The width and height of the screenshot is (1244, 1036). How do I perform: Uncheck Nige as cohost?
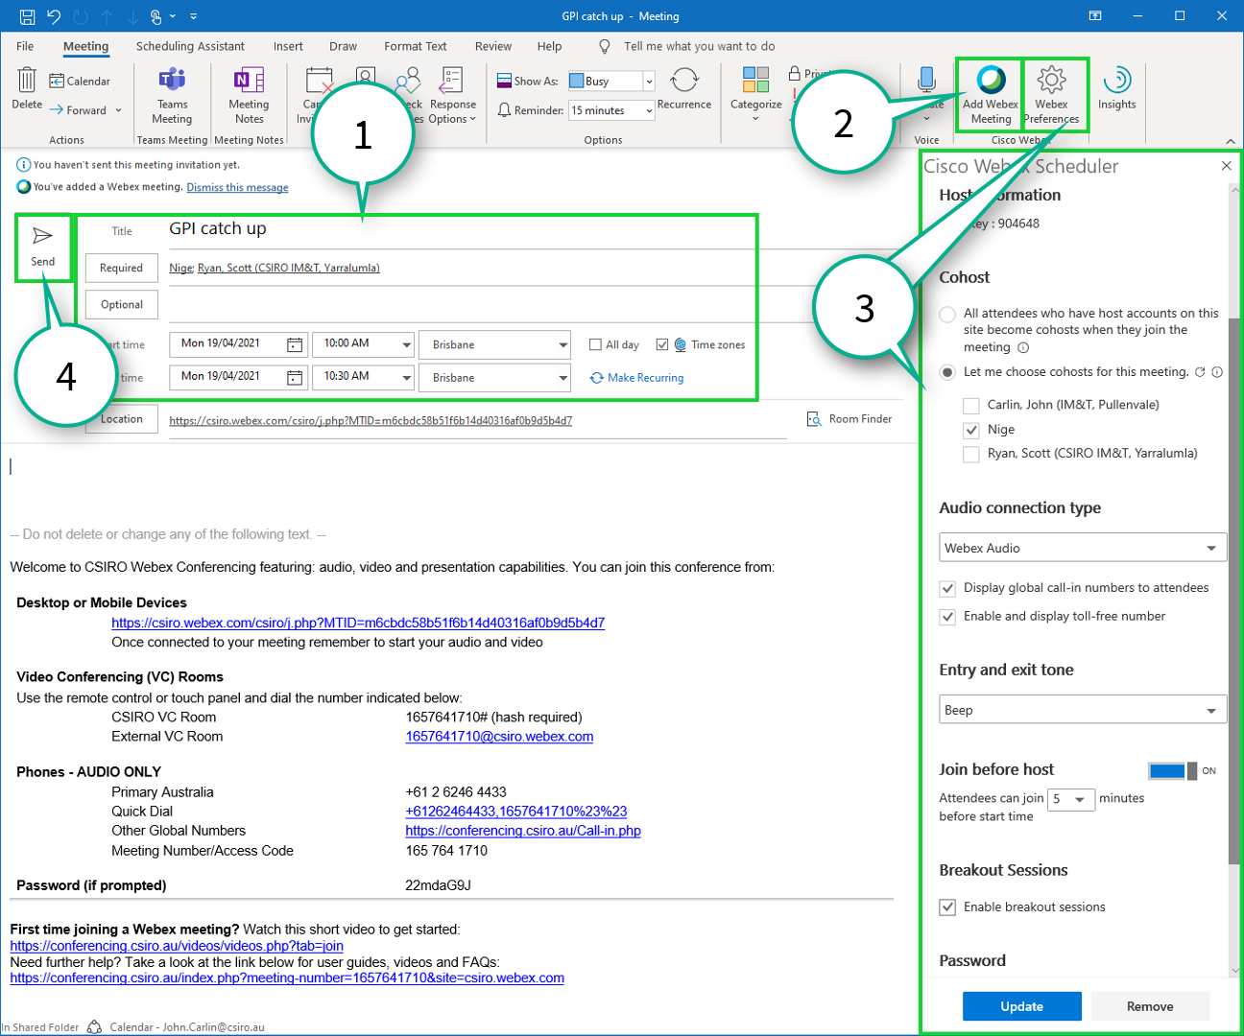[x=971, y=431]
